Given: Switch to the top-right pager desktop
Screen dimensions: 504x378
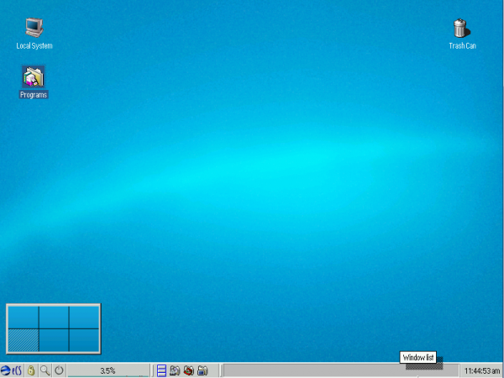Looking at the screenshot, I should 84,317.
